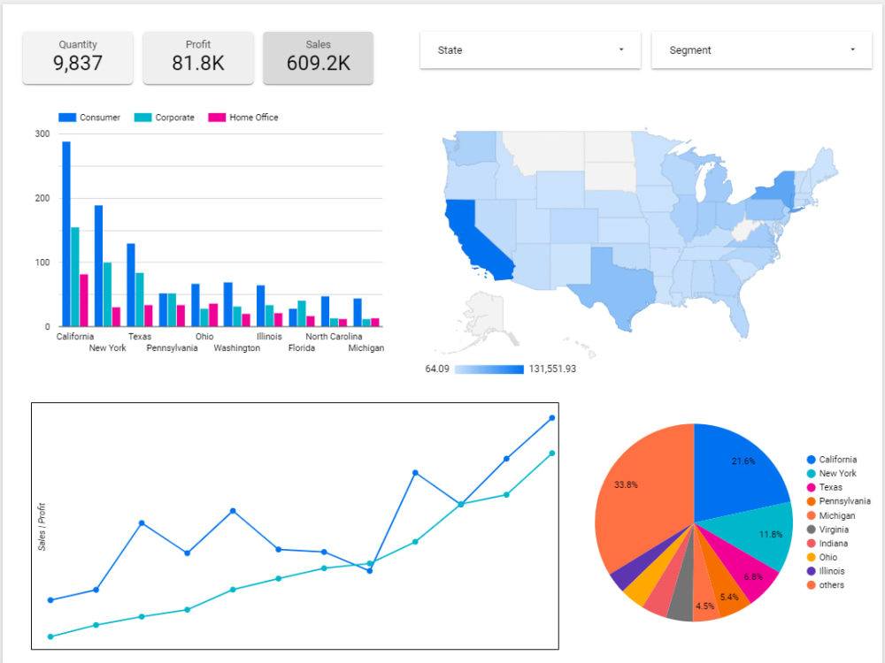Click the map color scale gradient legend
885x663 pixels.
[489, 366]
